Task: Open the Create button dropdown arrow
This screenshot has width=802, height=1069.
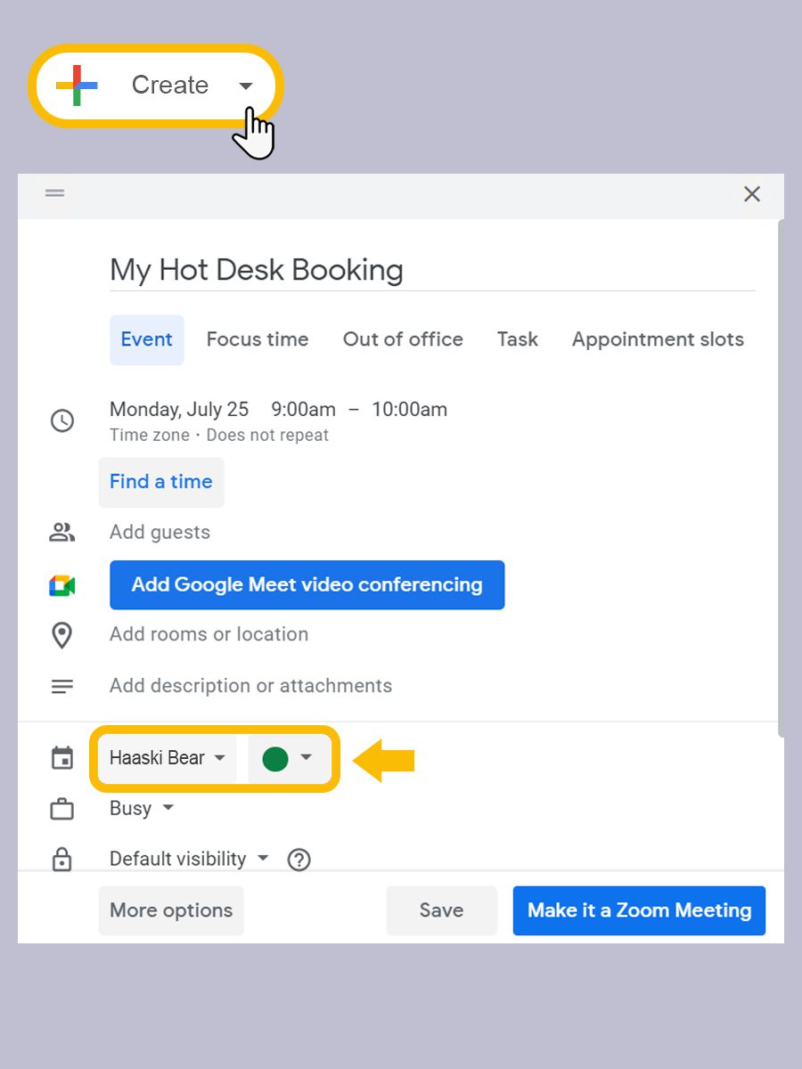Action: [246, 86]
